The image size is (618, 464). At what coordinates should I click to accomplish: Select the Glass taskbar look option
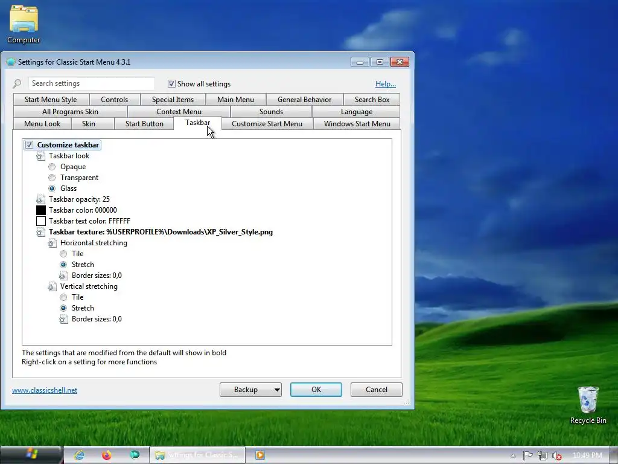(x=52, y=188)
